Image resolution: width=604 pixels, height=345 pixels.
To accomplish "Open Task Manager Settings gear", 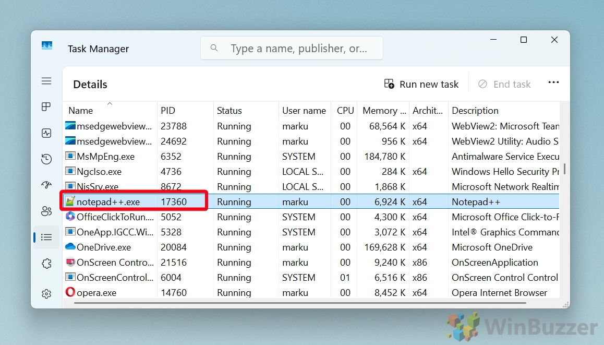I will click(x=46, y=294).
